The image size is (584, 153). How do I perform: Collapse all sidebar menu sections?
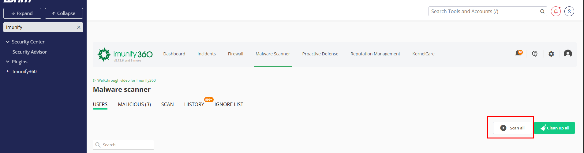point(64,13)
